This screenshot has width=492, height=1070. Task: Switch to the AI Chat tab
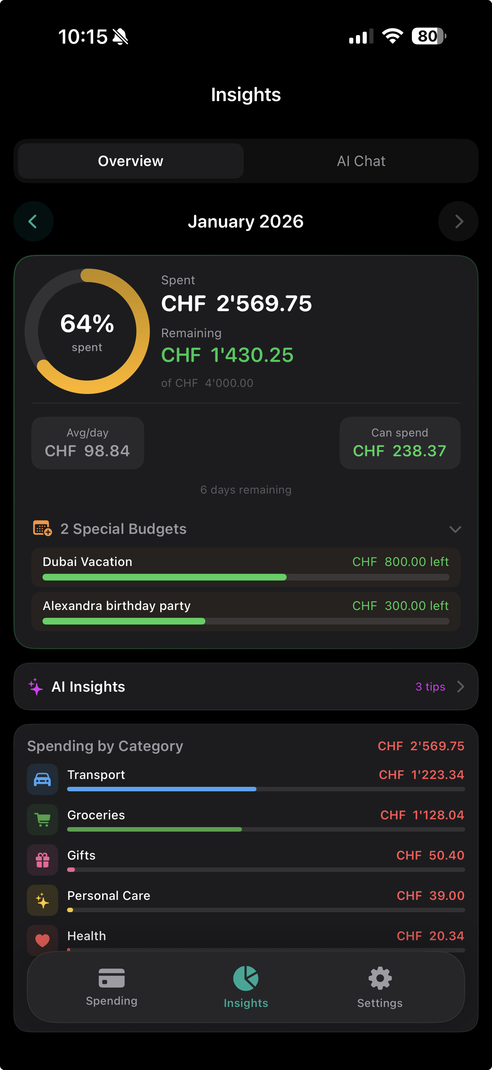click(361, 161)
